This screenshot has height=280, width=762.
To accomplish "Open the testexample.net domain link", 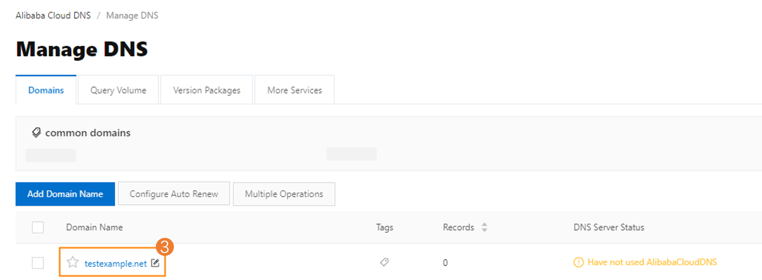I will (x=115, y=263).
